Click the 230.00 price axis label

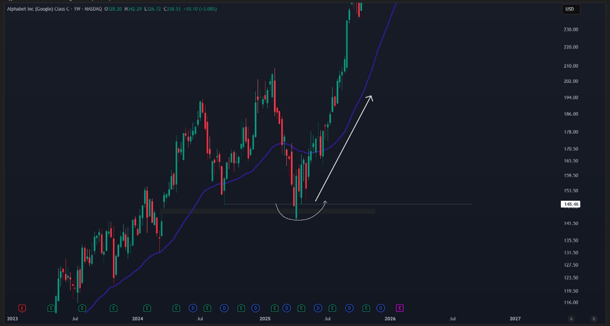pos(570,29)
